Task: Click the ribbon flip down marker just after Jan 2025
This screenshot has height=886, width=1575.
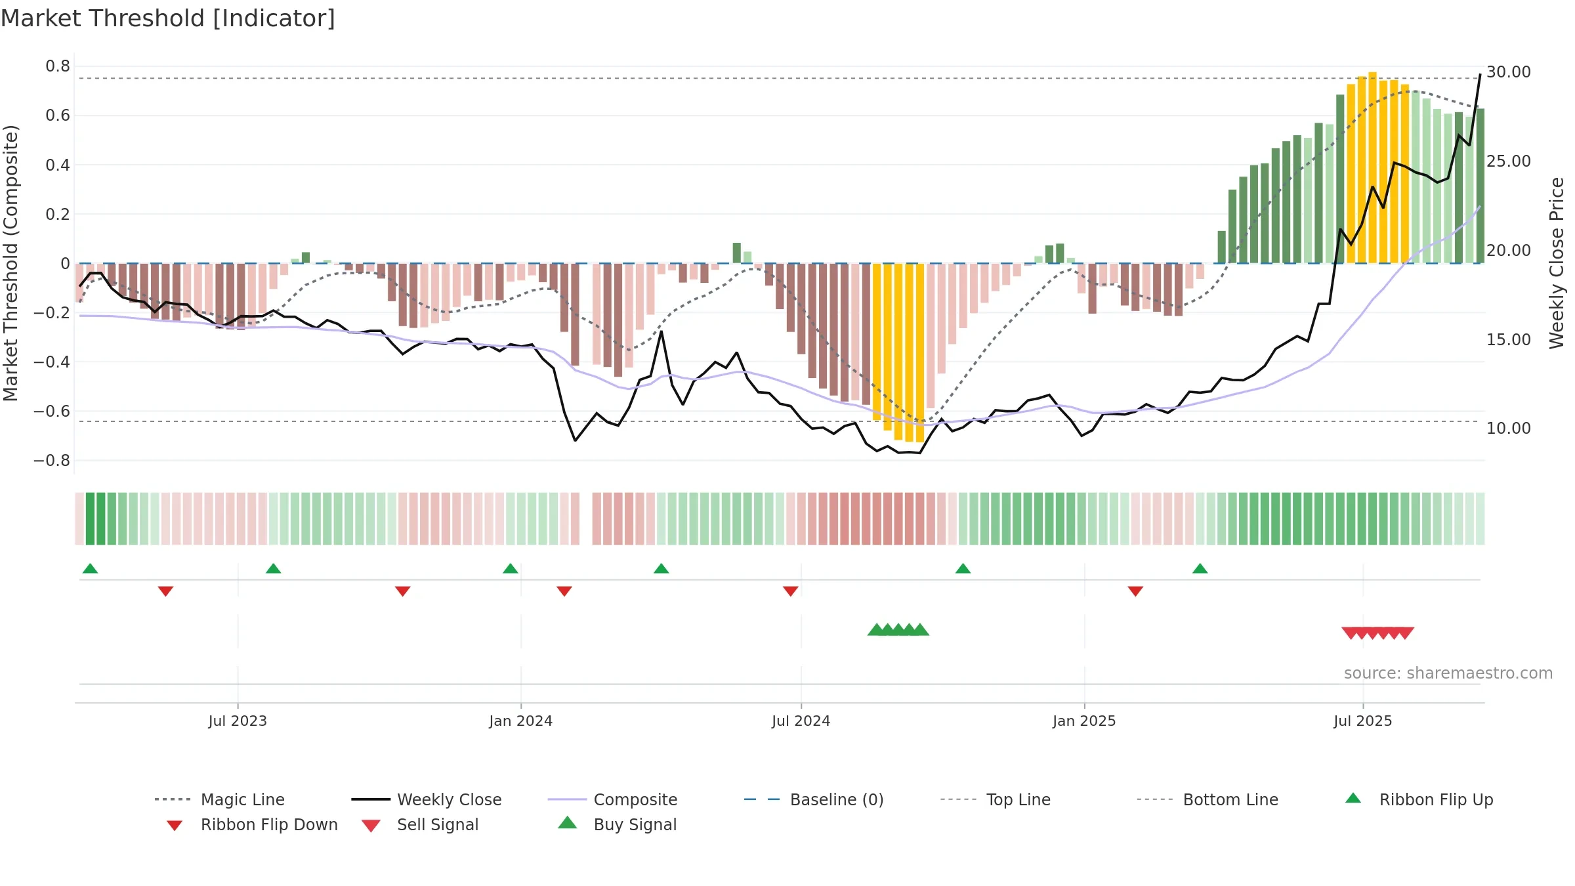Action: tap(1136, 591)
